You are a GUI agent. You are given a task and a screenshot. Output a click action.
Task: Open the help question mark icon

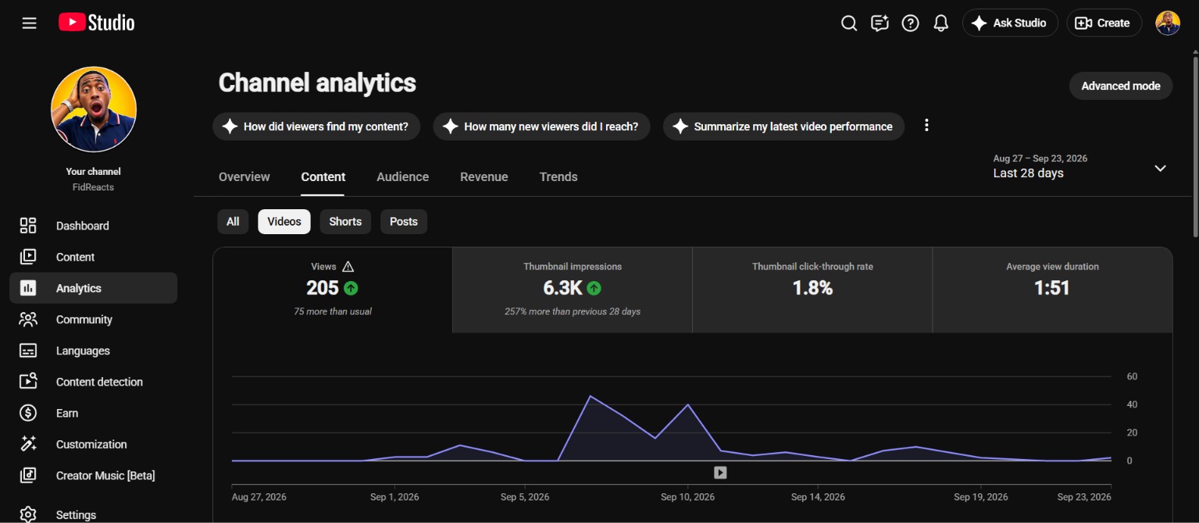910,23
